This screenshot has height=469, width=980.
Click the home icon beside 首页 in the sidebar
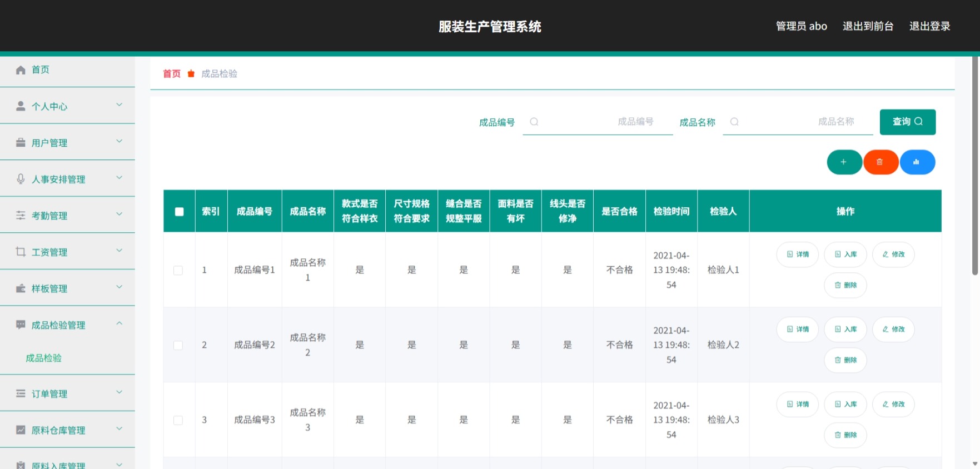pos(21,70)
